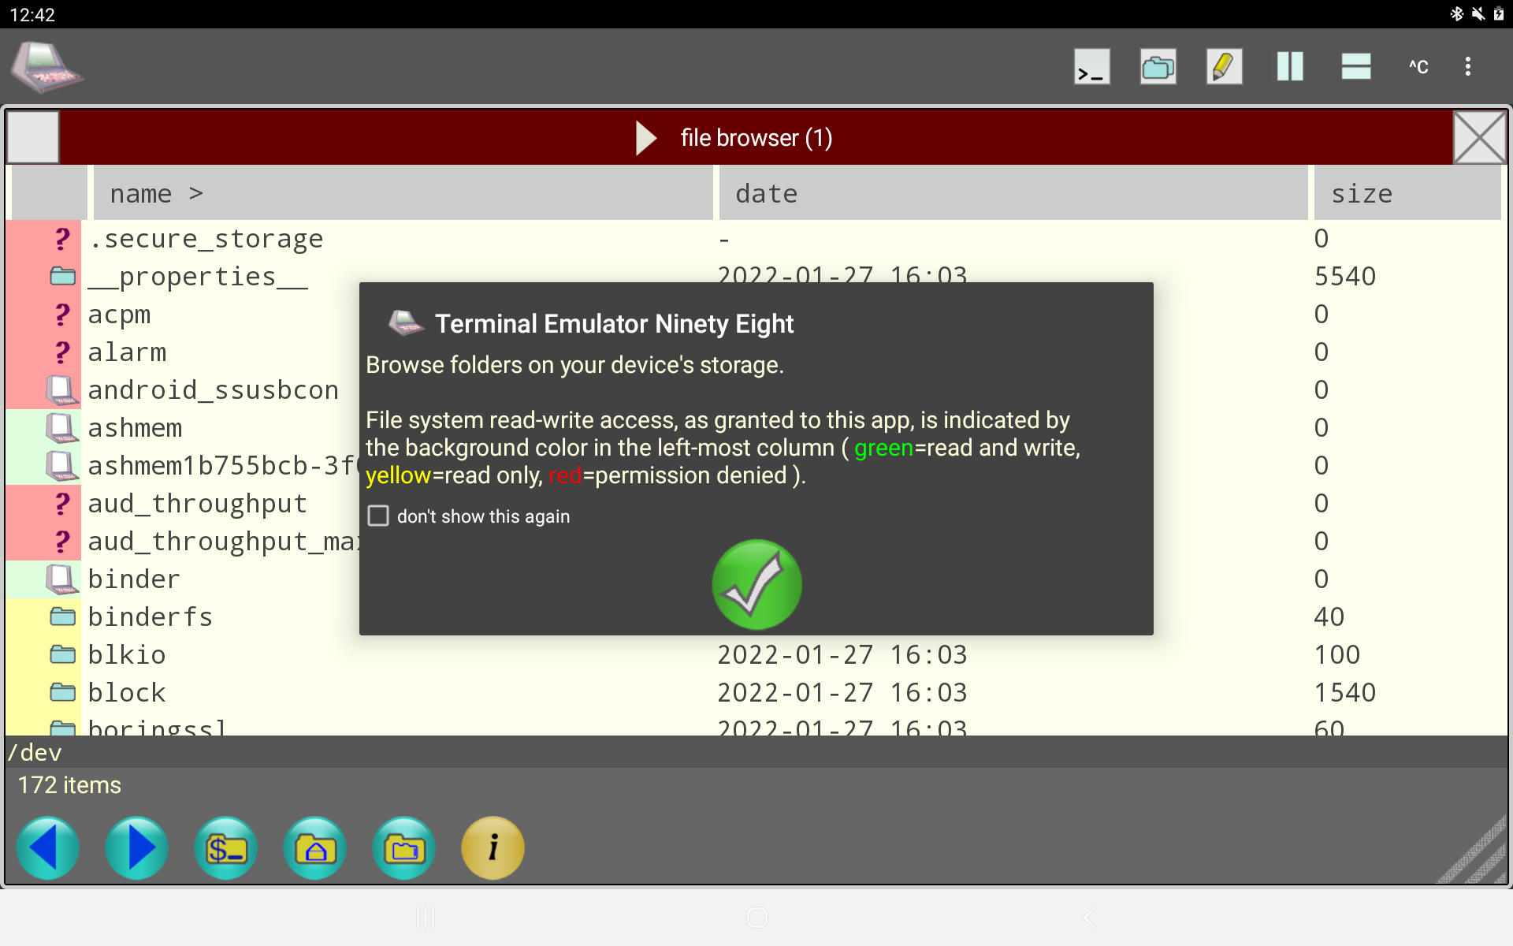Show info with yellow i button
1513x946 pixels.
click(x=493, y=848)
